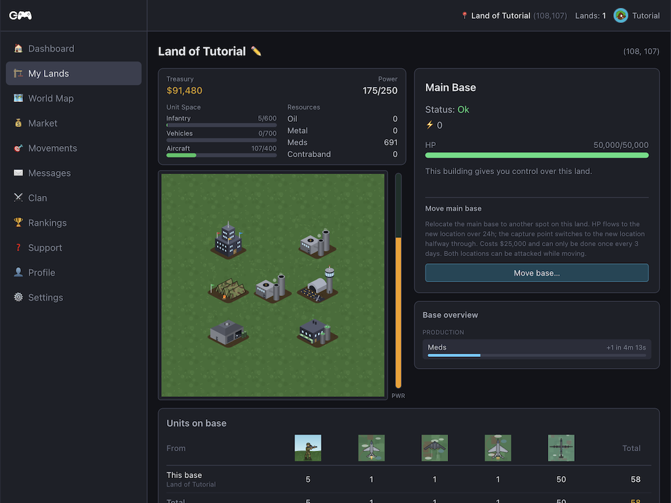Click the Rankings trophy icon

(18, 223)
